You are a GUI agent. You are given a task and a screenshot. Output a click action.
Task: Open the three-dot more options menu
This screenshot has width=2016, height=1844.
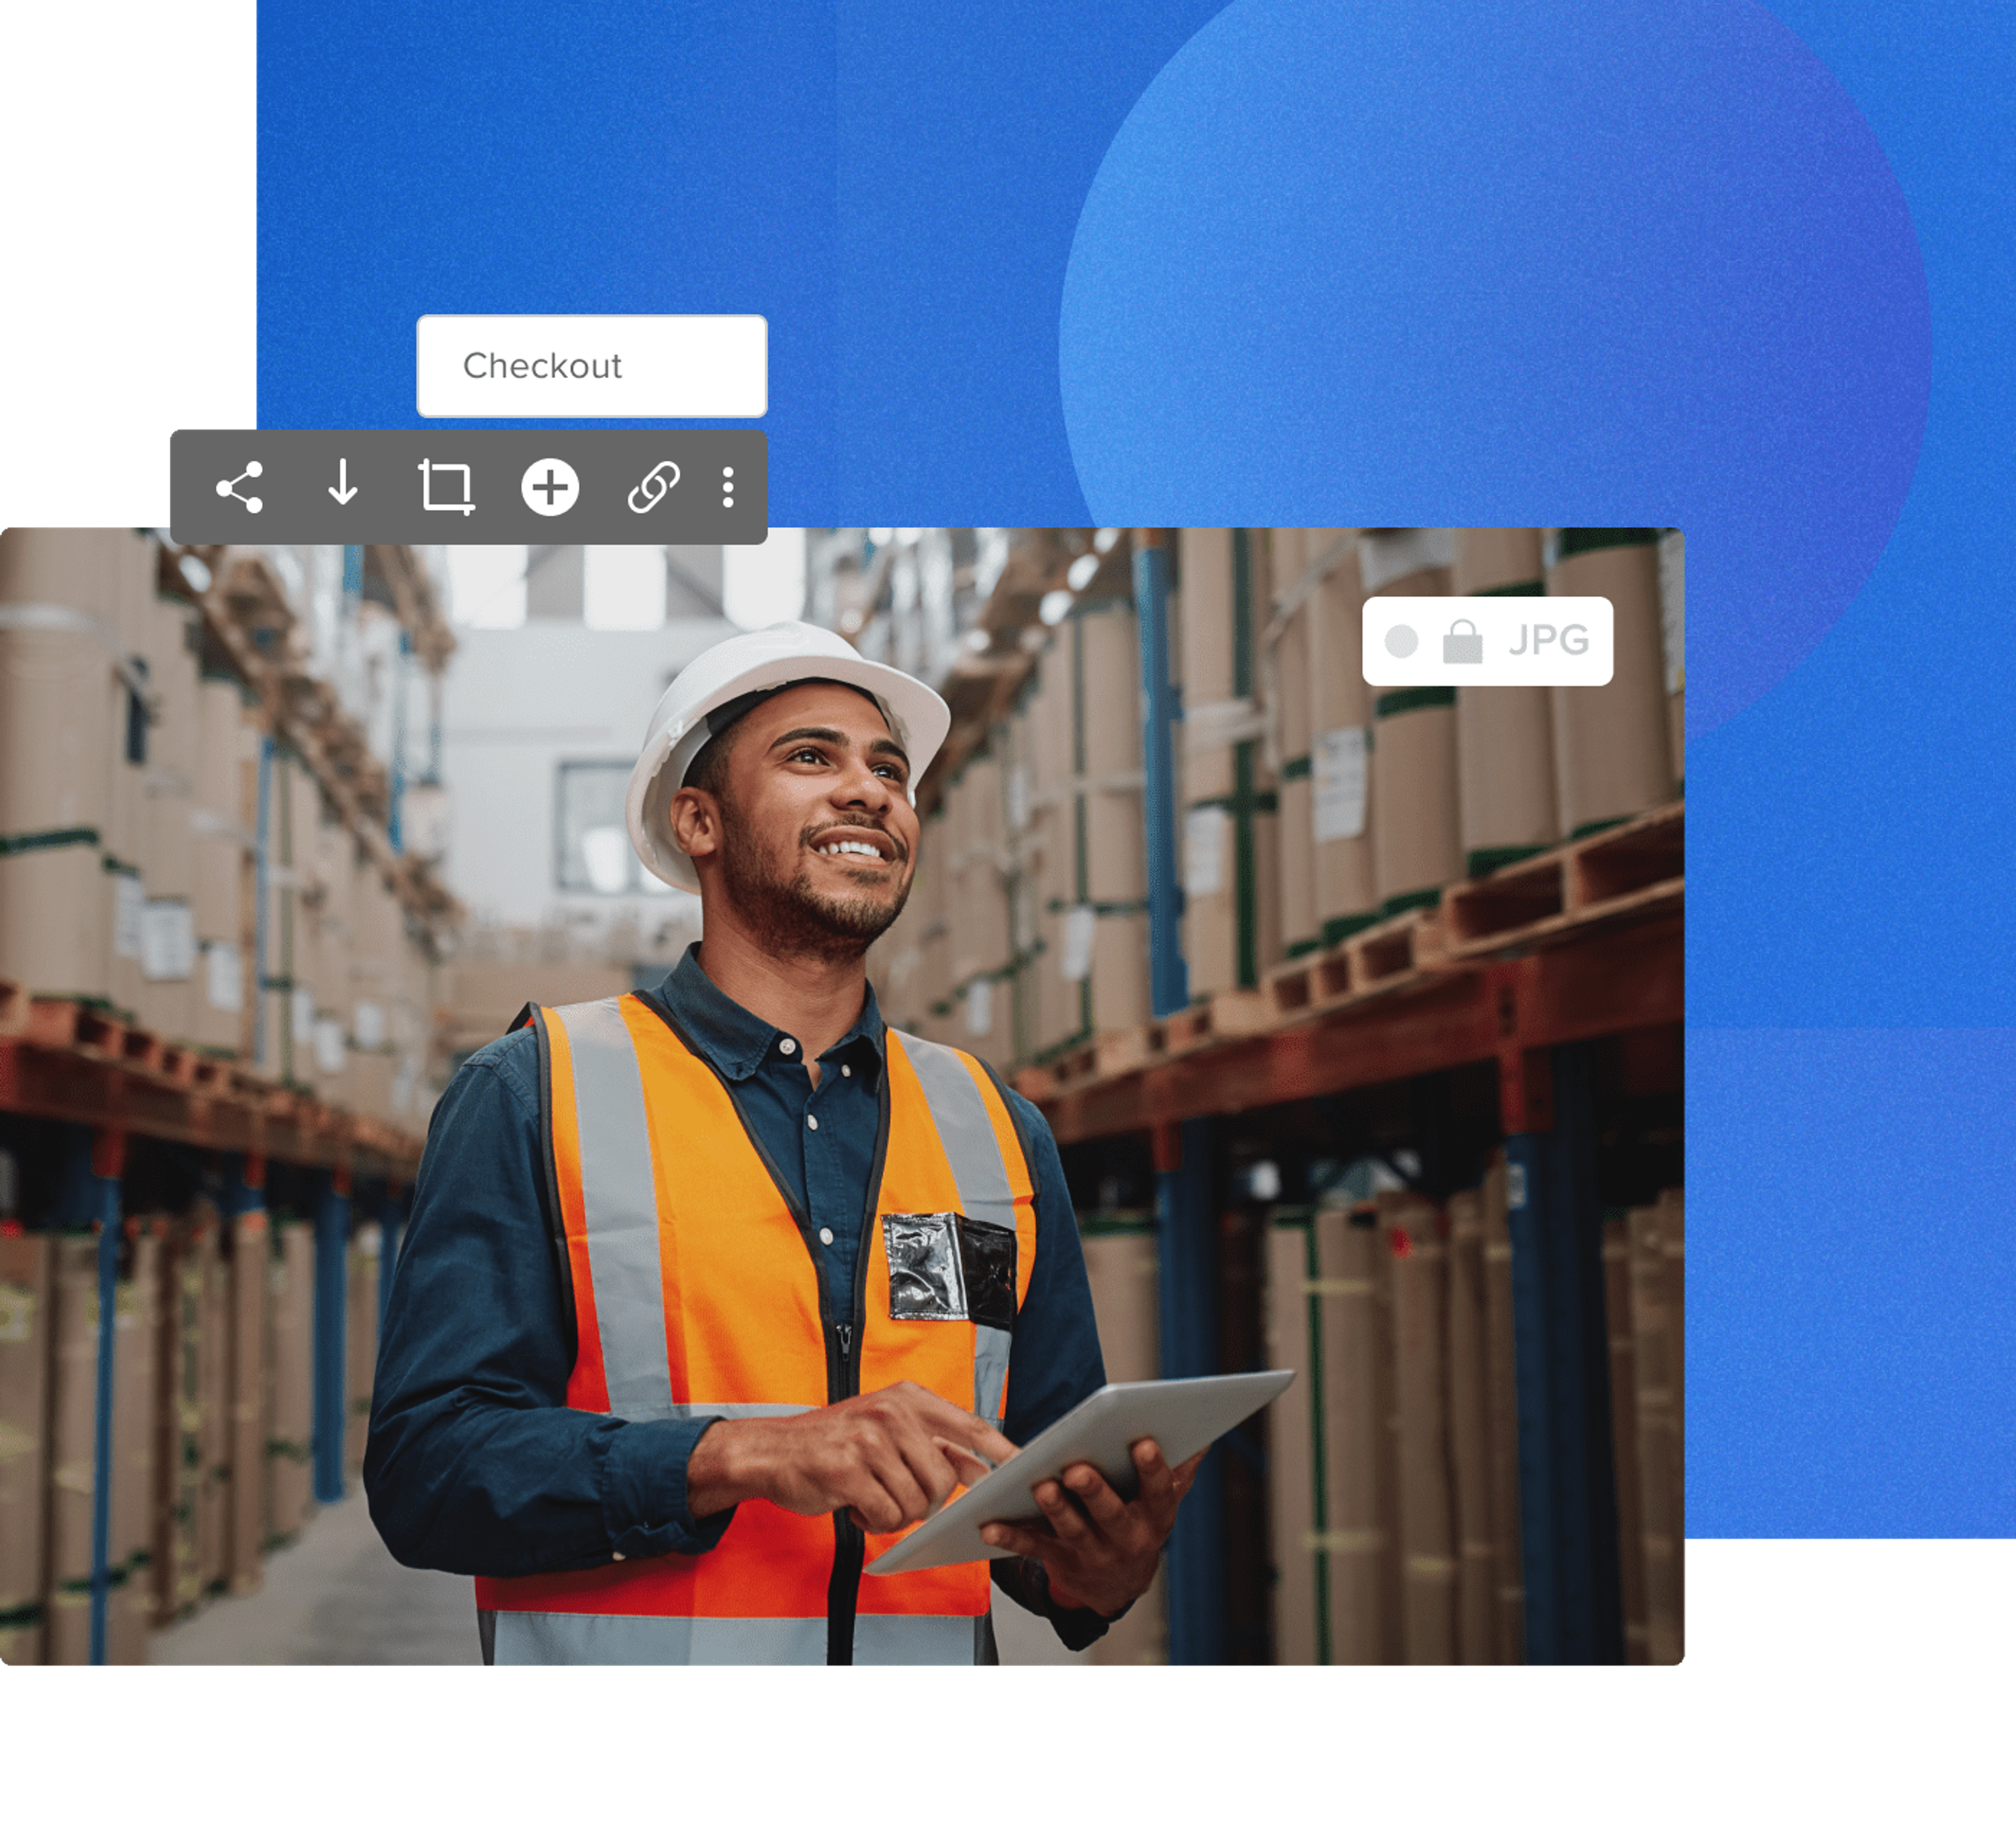pos(728,487)
